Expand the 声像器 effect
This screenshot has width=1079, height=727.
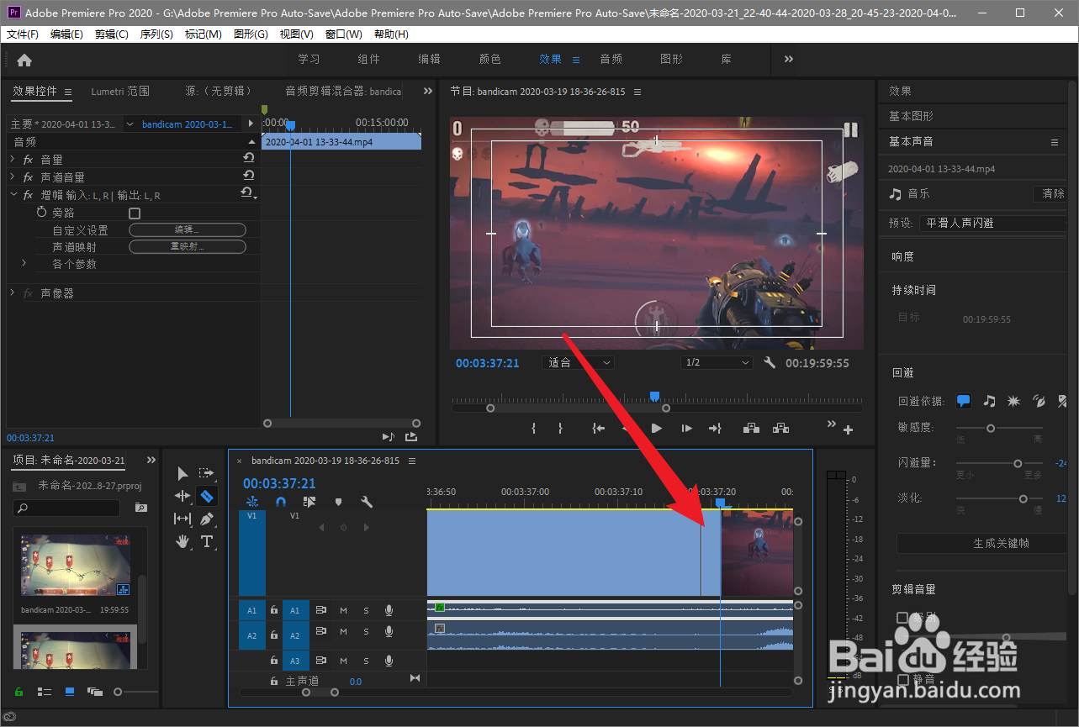pyautogui.click(x=13, y=292)
